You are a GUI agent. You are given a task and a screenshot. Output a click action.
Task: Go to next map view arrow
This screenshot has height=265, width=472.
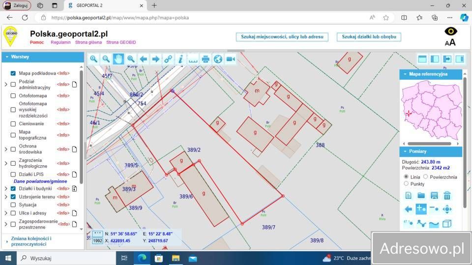pyautogui.click(x=156, y=59)
